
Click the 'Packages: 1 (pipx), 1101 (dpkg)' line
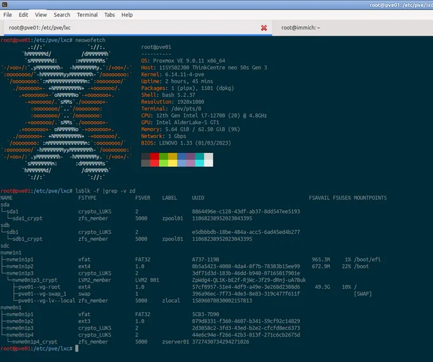pyautogui.click(x=187, y=88)
